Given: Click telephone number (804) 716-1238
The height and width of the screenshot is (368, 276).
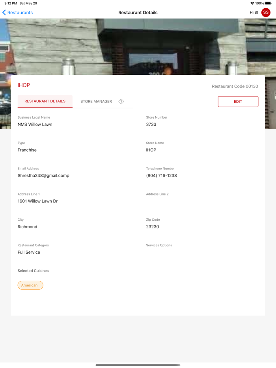Looking at the screenshot, I should pos(161,176).
